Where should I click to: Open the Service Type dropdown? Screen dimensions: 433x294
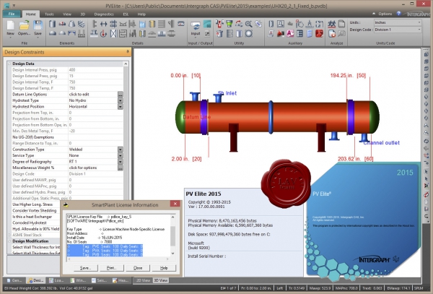click(121, 155)
